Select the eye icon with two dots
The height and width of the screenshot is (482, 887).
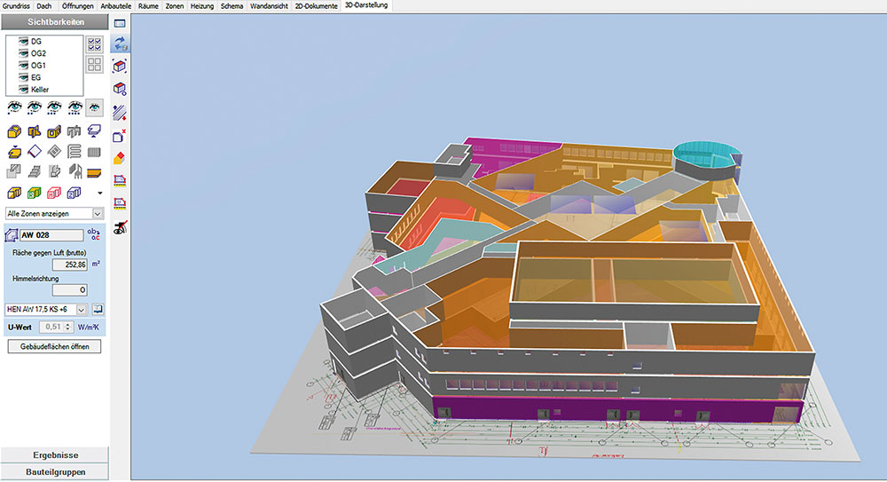[x=35, y=107]
